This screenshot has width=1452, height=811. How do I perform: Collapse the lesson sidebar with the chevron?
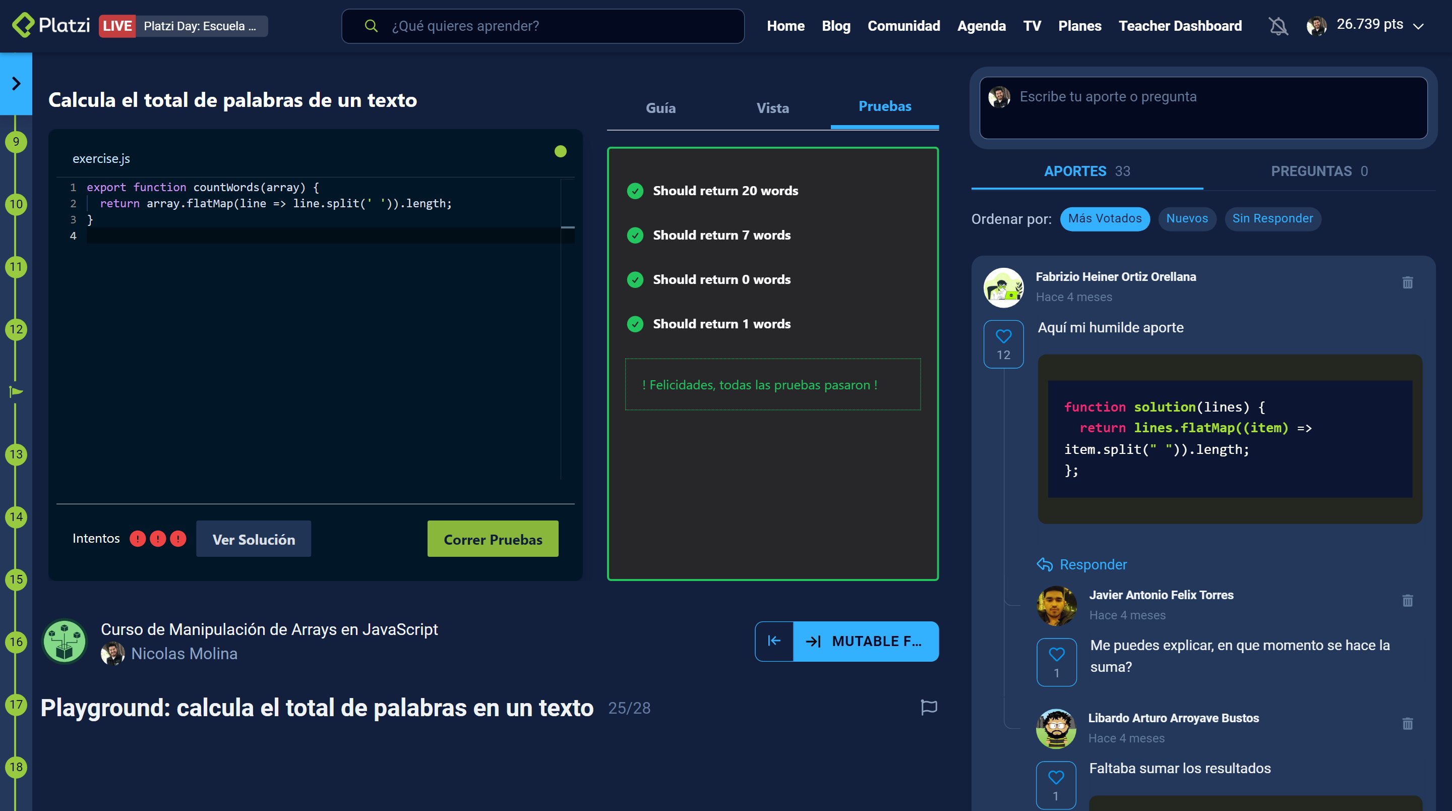pyautogui.click(x=16, y=83)
